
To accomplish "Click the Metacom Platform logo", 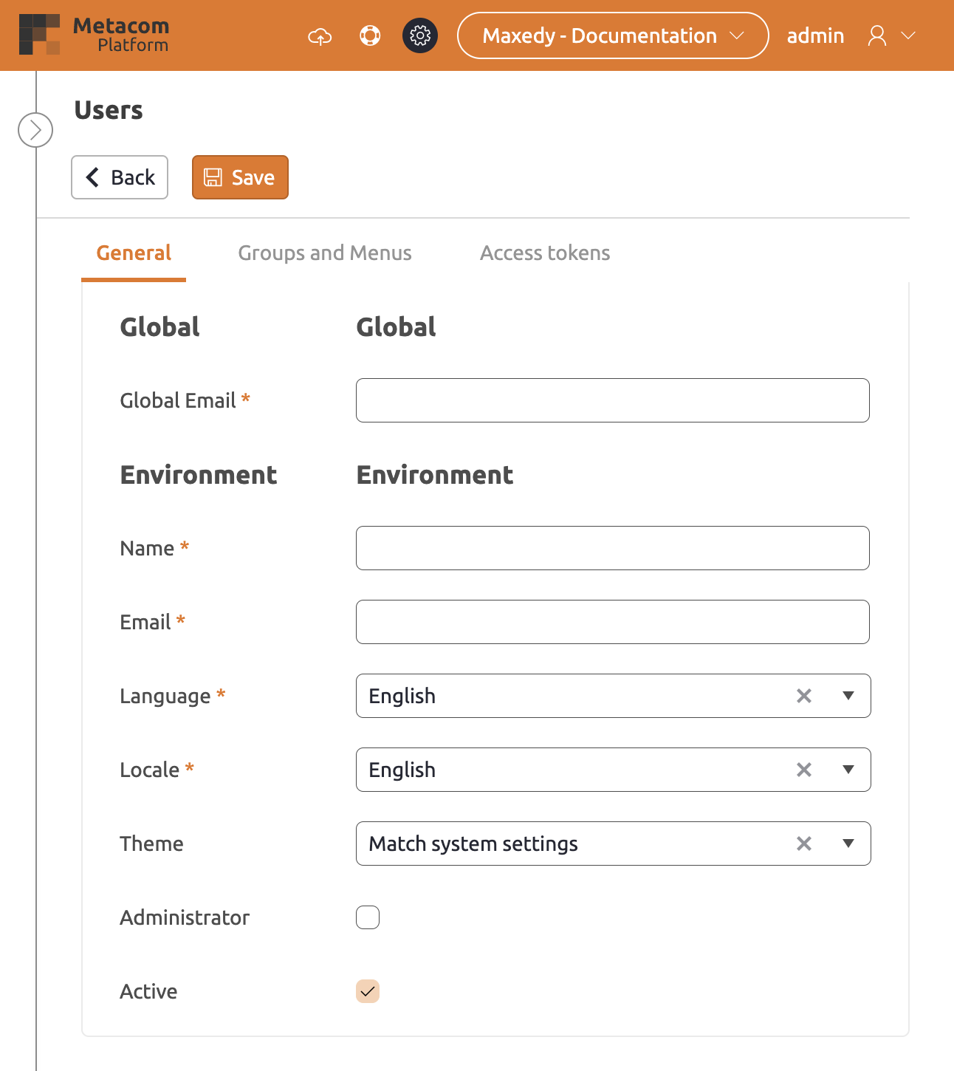I will click(x=94, y=35).
